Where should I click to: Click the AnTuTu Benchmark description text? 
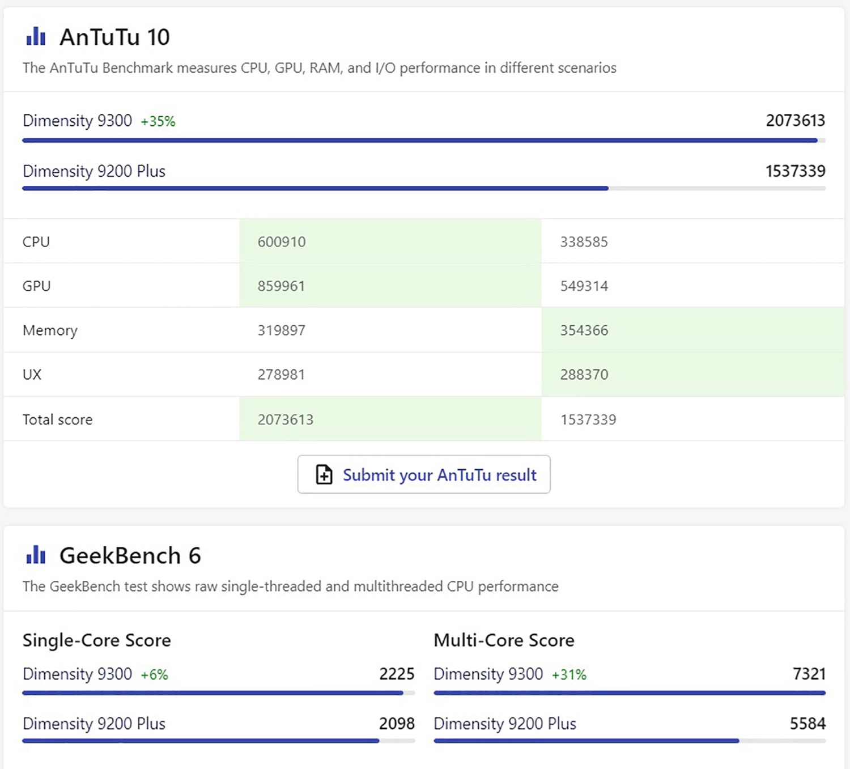tap(320, 68)
